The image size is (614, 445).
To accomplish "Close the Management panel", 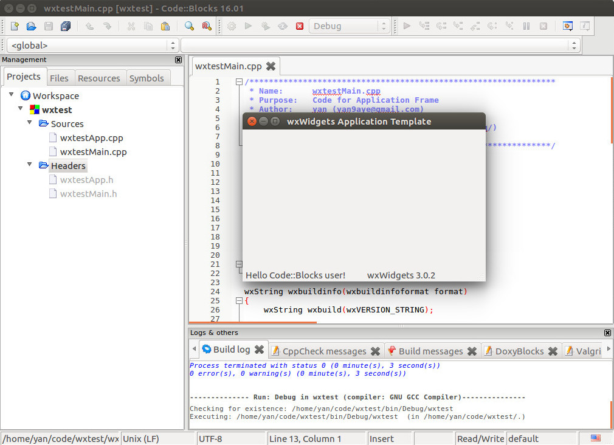I will [x=179, y=60].
